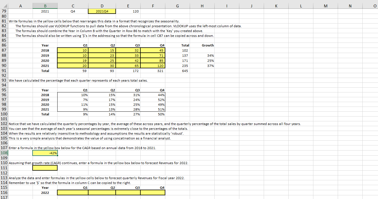The width and height of the screenshot is (378, 199).
Task: Click the 2022 Q2 forecast cell
Action: click(x=102, y=192)
